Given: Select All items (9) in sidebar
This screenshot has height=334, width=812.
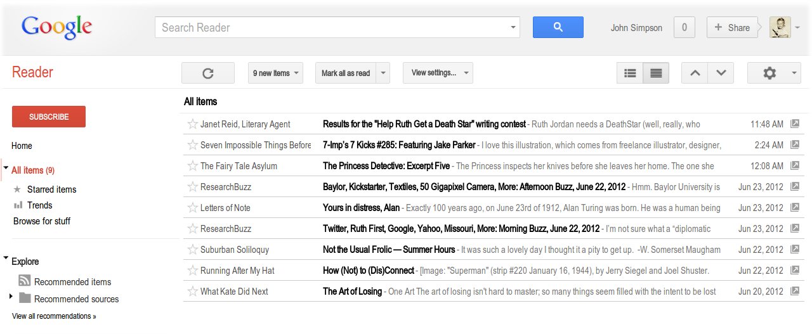Looking at the screenshot, I should point(33,170).
